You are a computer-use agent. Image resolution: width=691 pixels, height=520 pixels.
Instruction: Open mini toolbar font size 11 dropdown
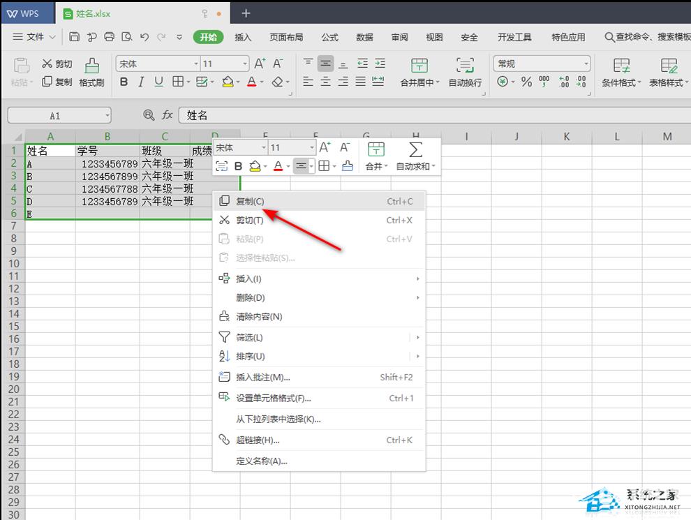tap(311, 148)
